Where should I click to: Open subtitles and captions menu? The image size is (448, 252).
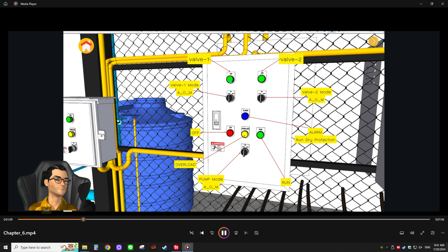tap(402, 233)
